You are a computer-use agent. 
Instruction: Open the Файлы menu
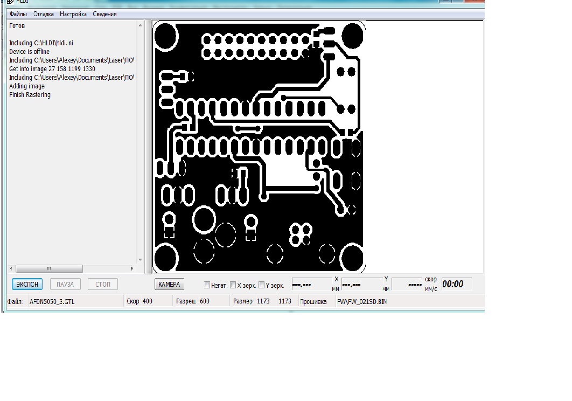coord(18,14)
